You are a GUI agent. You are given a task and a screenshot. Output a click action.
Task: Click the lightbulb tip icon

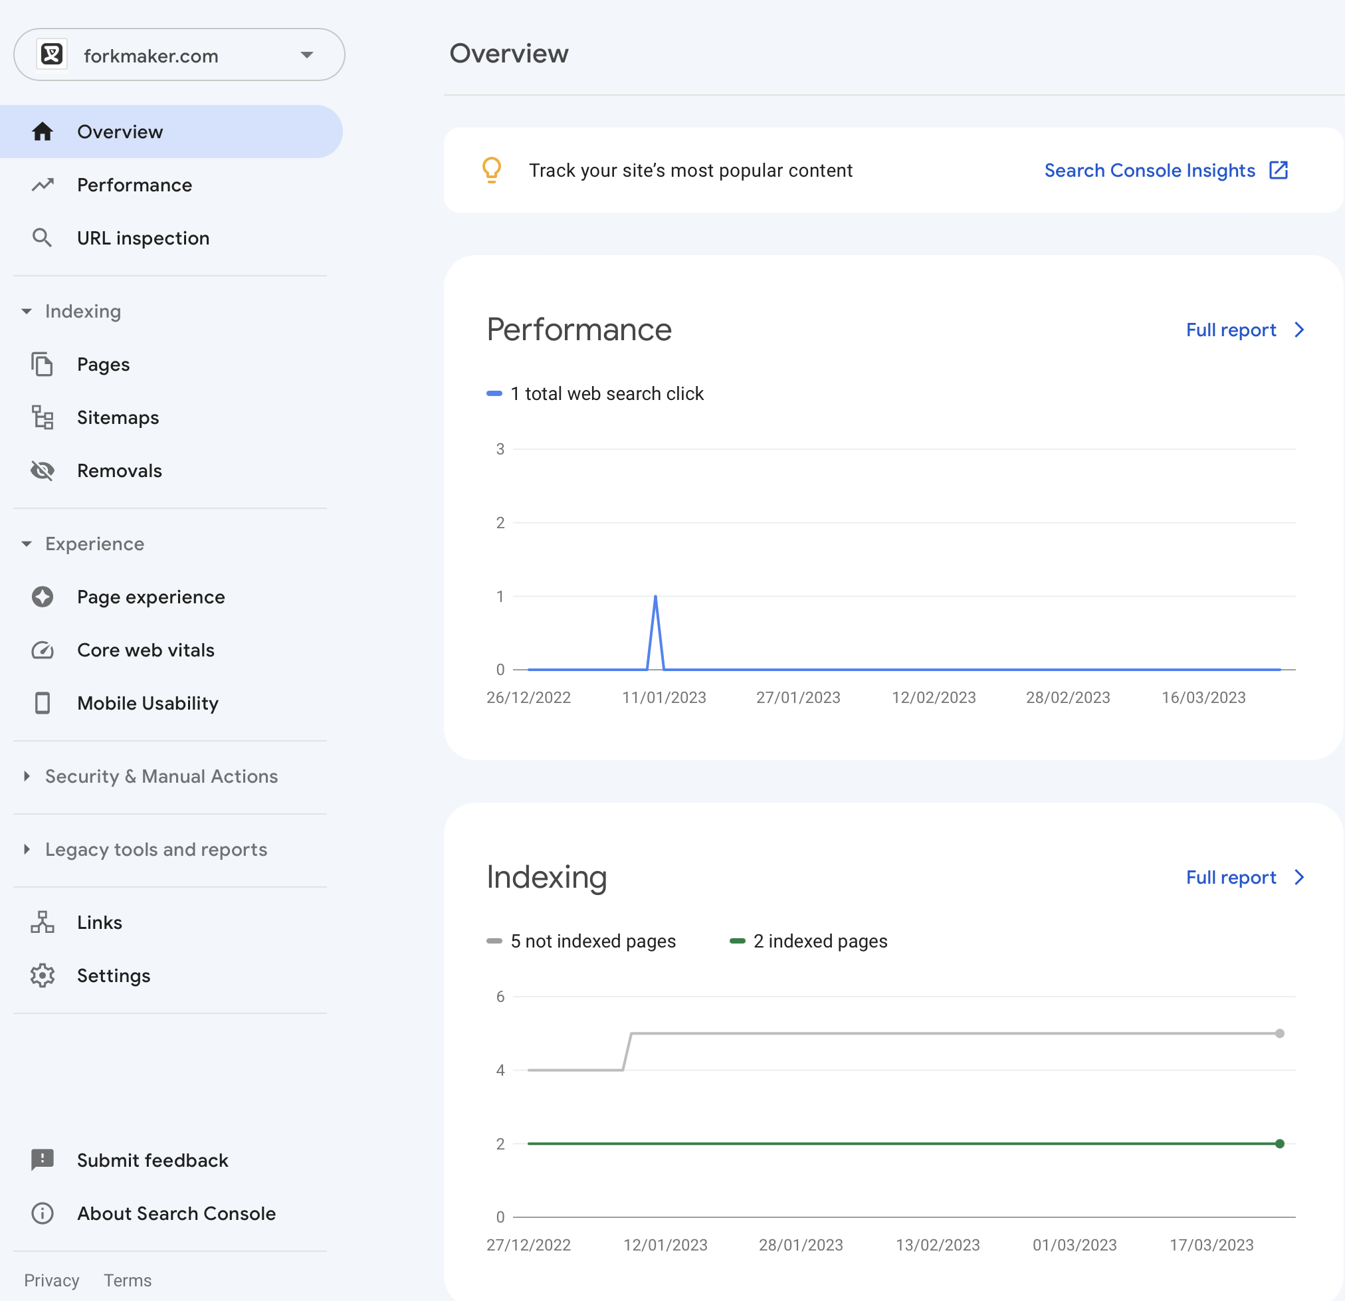(492, 170)
